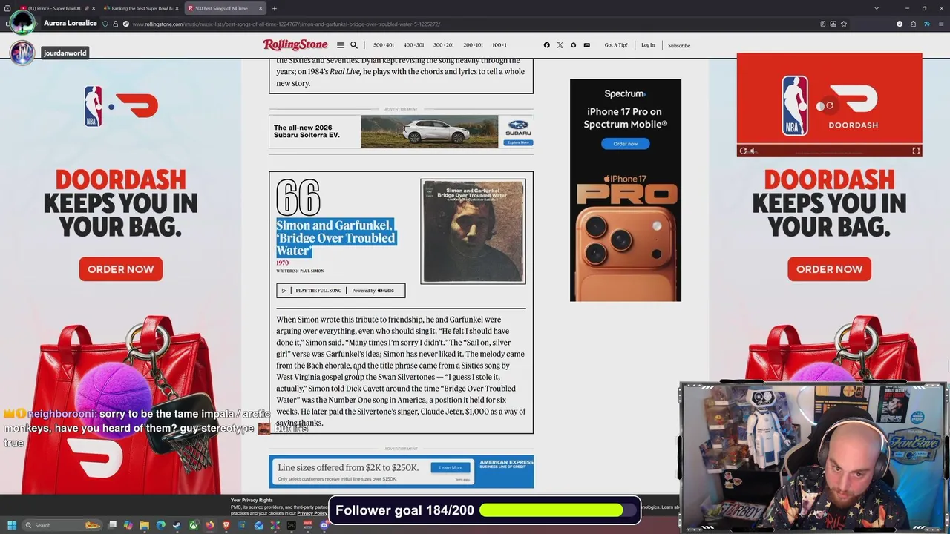Click the Subscribe link
This screenshot has width=950, height=534.
click(x=679, y=46)
